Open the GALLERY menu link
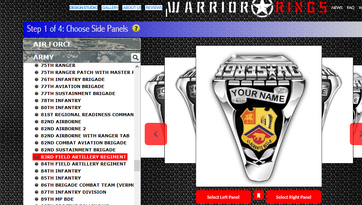362x205 pixels. (x=110, y=7)
